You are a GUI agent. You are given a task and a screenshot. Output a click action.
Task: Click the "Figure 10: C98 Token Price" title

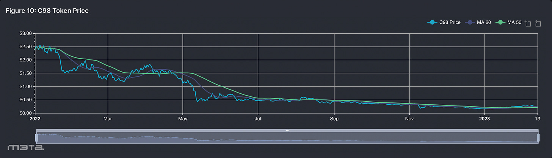tap(47, 11)
